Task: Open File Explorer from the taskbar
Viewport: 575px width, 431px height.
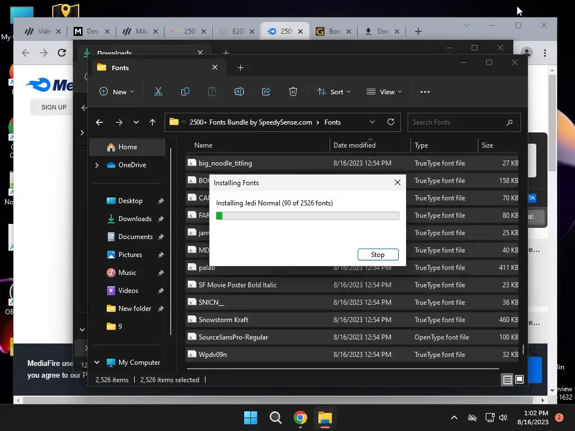Action: point(325,418)
